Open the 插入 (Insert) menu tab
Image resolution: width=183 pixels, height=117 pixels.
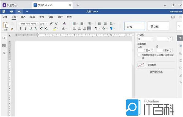pos(23,17)
